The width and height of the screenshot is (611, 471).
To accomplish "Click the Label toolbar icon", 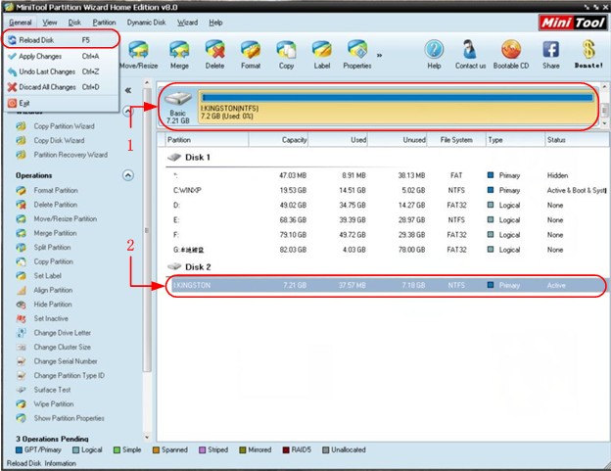I will 322,50.
